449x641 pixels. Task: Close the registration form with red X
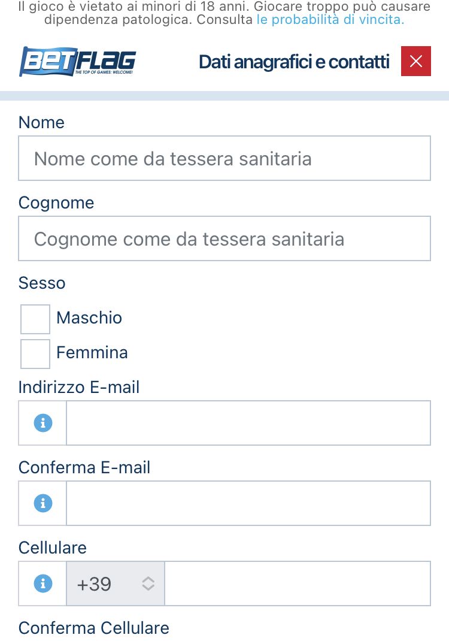pyautogui.click(x=416, y=61)
